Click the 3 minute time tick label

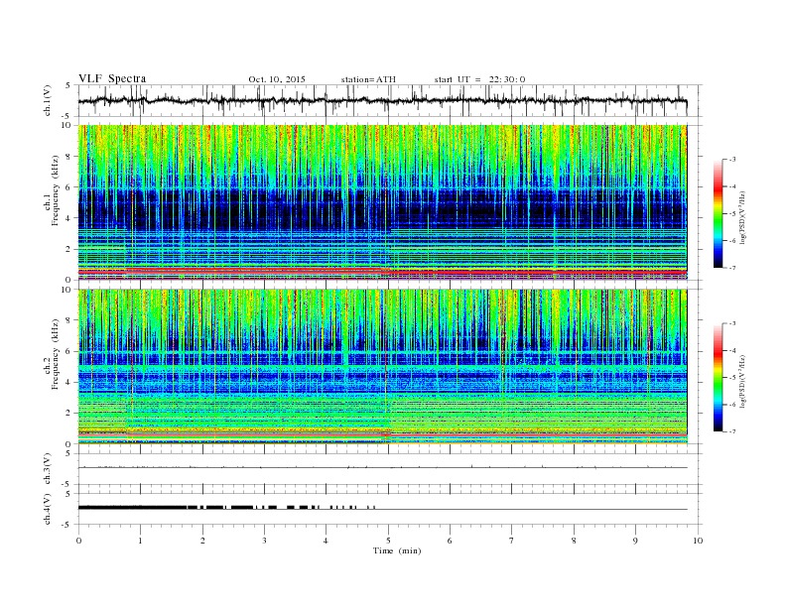point(265,541)
